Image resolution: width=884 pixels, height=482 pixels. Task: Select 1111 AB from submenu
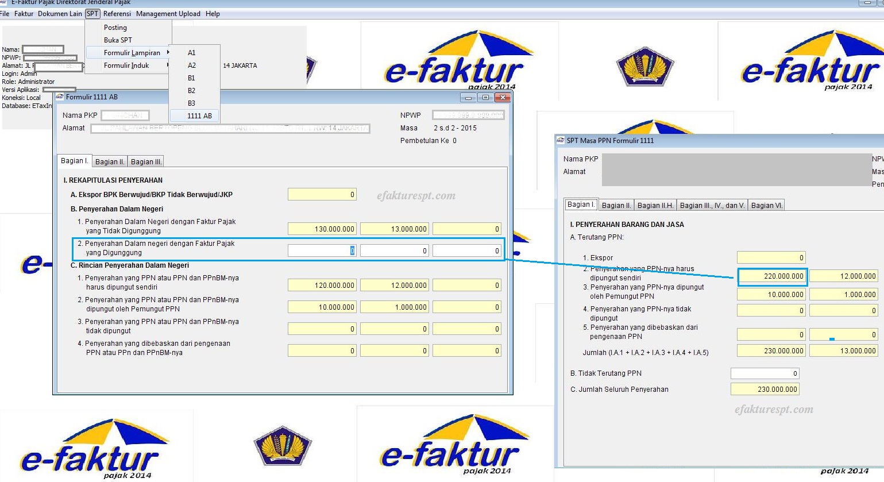195,116
